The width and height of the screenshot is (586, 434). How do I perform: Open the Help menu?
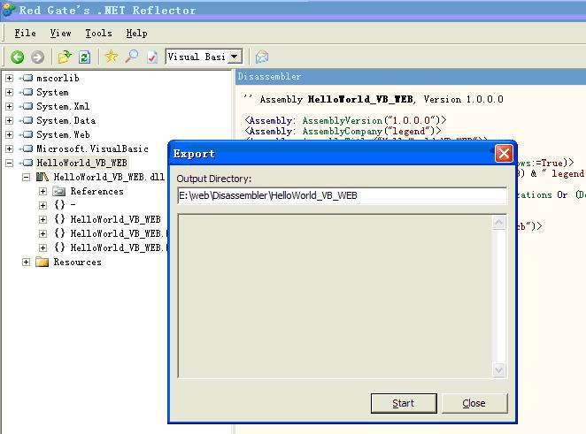(x=136, y=34)
